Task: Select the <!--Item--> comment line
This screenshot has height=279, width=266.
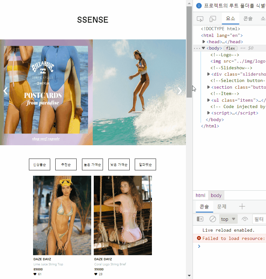Action: pyautogui.click(x=225, y=93)
